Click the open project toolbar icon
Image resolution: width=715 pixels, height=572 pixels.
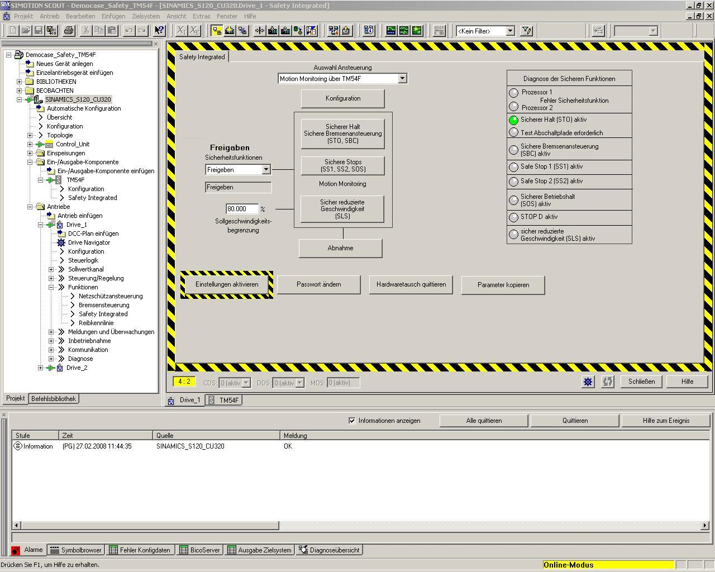(26, 31)
